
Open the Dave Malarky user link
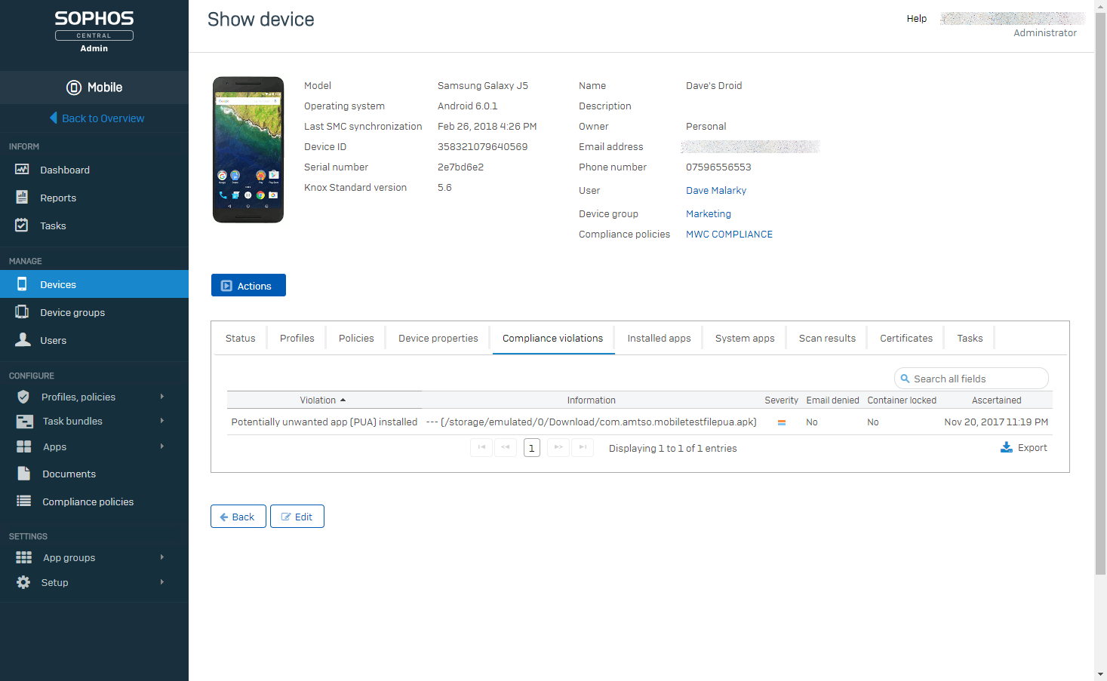point(716,190)
